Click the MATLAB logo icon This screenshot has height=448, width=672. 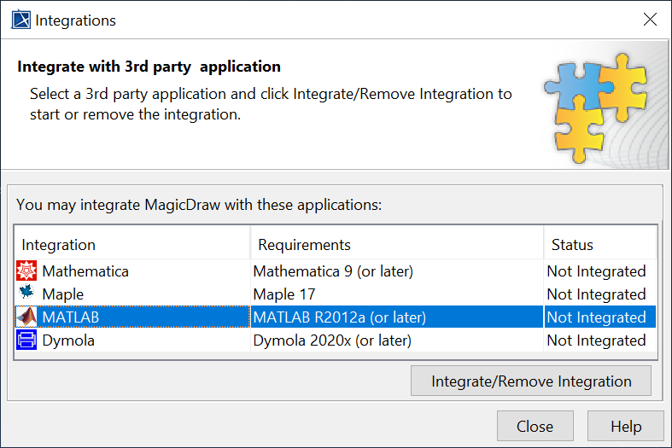[x=26, y=317]
